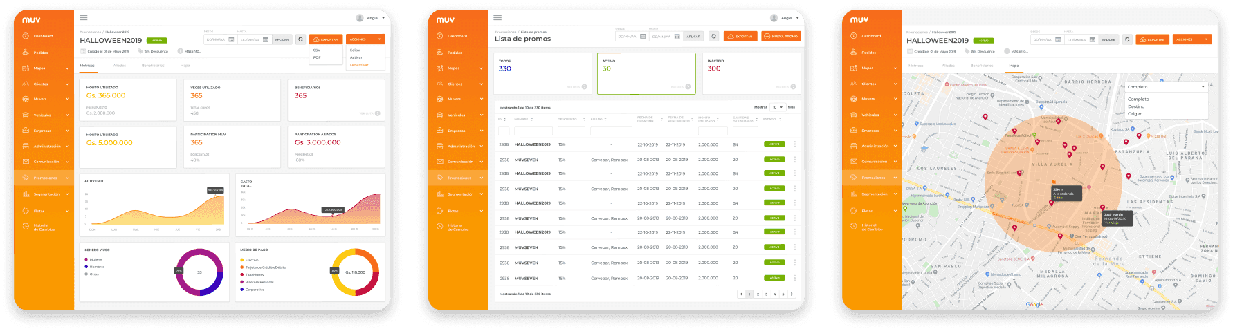Click Nombre column filter input

[533, 131]
